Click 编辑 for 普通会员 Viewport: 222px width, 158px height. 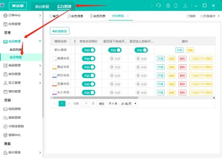[x=171, y=59]
